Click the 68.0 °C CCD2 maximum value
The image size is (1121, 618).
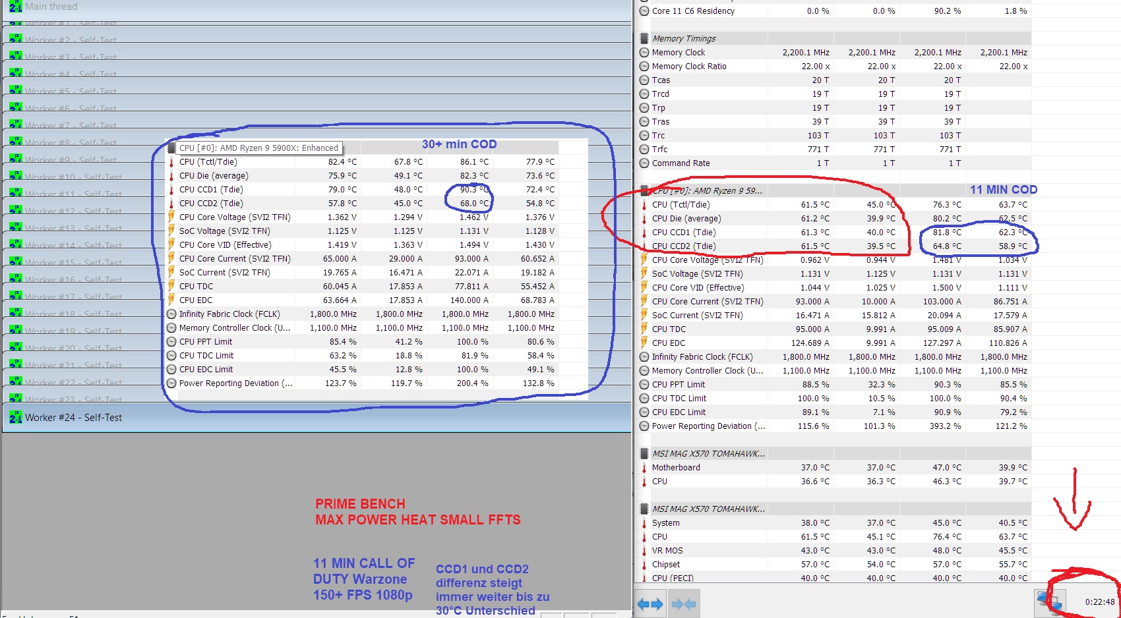pos(474,203)
